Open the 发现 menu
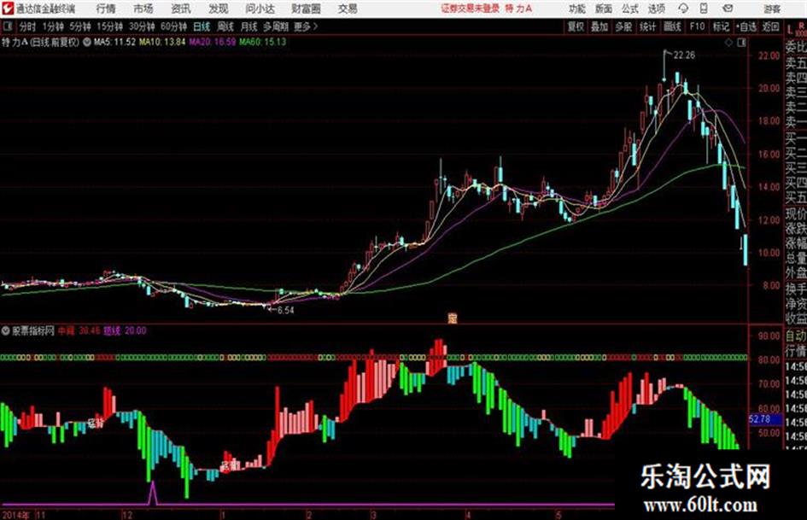 (218, 9)
